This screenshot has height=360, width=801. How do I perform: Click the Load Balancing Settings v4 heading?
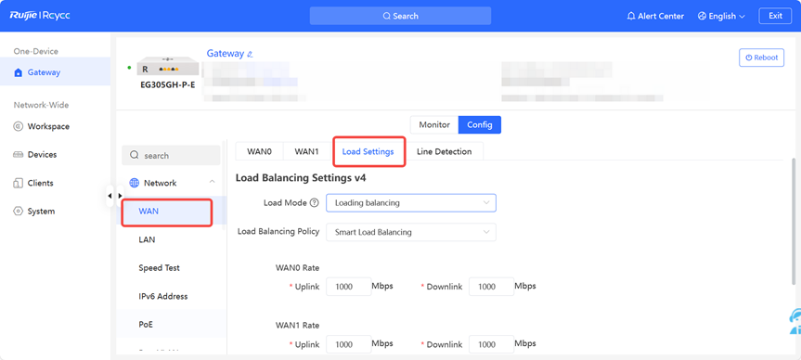coord(301,178)
